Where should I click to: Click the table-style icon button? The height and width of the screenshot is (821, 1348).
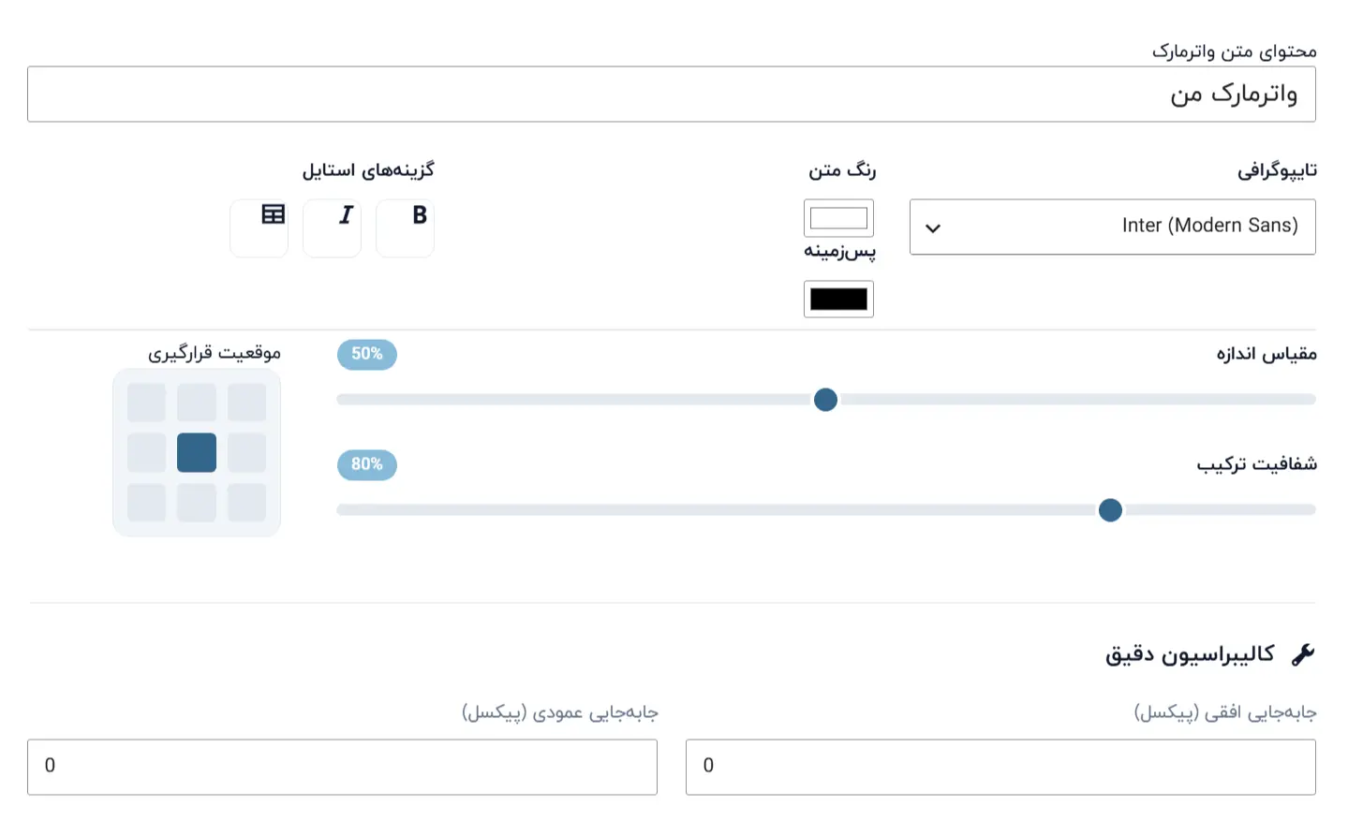259,227
